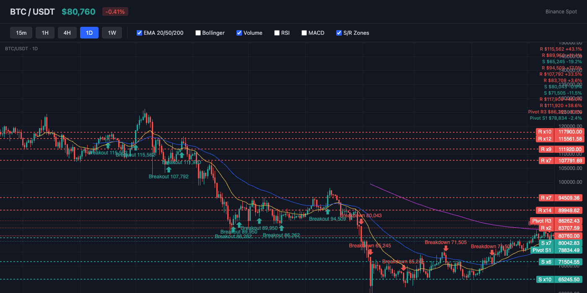The image size is (587, 293).
Task: Select the R x9 111920.00 price tag
Action: tap(561, 149)
